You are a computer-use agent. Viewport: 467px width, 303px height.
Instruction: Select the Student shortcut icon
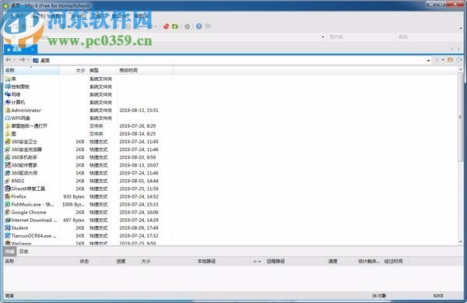pyautogui.click(x=8, y=227)
